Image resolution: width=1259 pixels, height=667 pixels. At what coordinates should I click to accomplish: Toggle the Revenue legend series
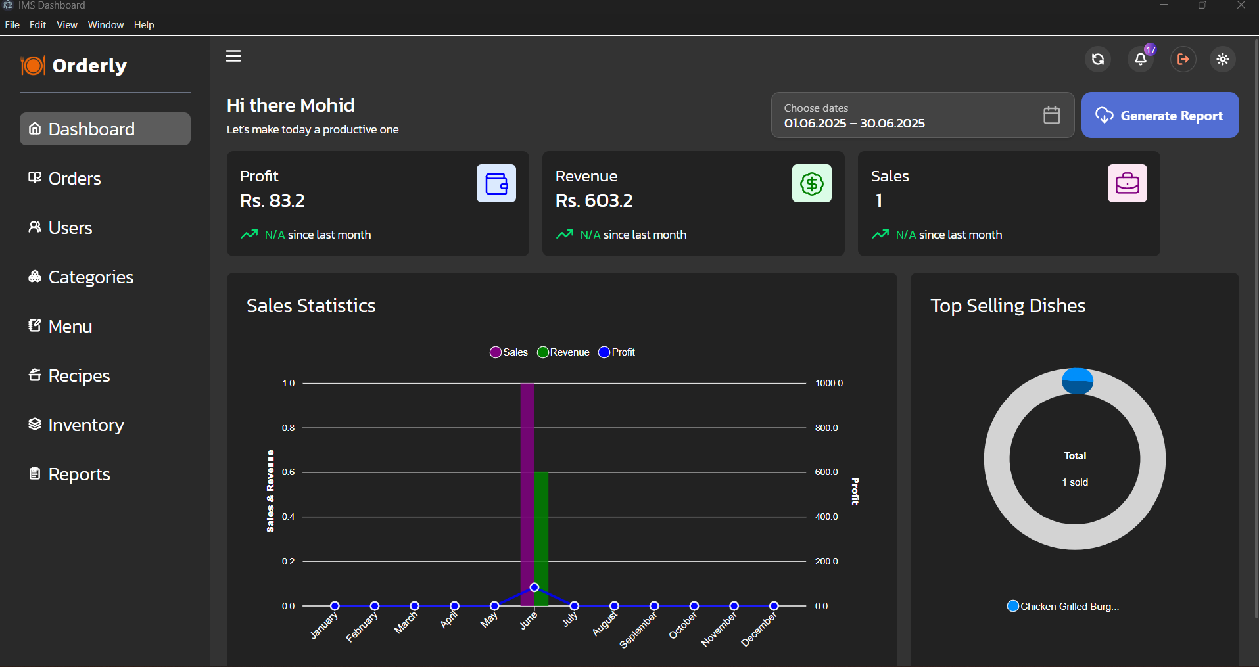(x=563, y=352)
